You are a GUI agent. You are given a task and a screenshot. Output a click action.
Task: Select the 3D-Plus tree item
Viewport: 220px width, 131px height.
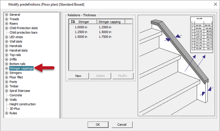[15, 109]
